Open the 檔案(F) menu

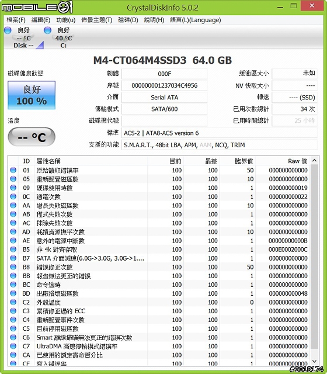click(x=16, y=20)
